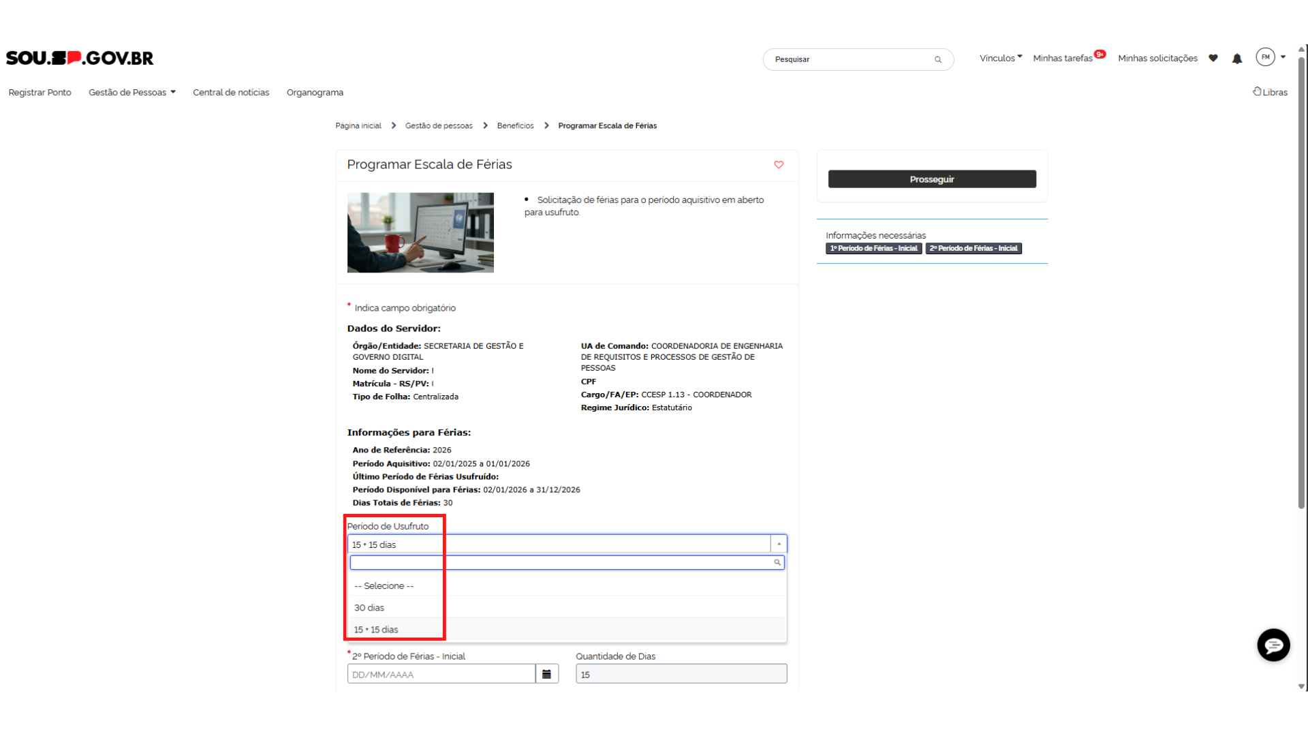Open notifications bell icon
Screen dimensions: 1308x736
point(1237,59)
